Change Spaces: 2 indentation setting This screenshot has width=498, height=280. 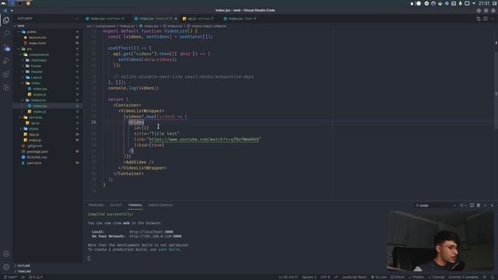click(x=309, y=277)
